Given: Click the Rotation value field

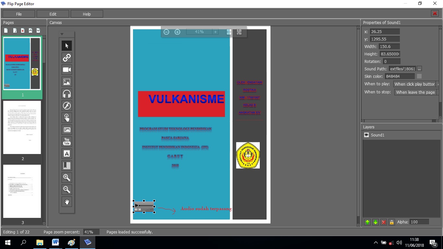Looking at the screenshot, I should [x=392, y=61].
